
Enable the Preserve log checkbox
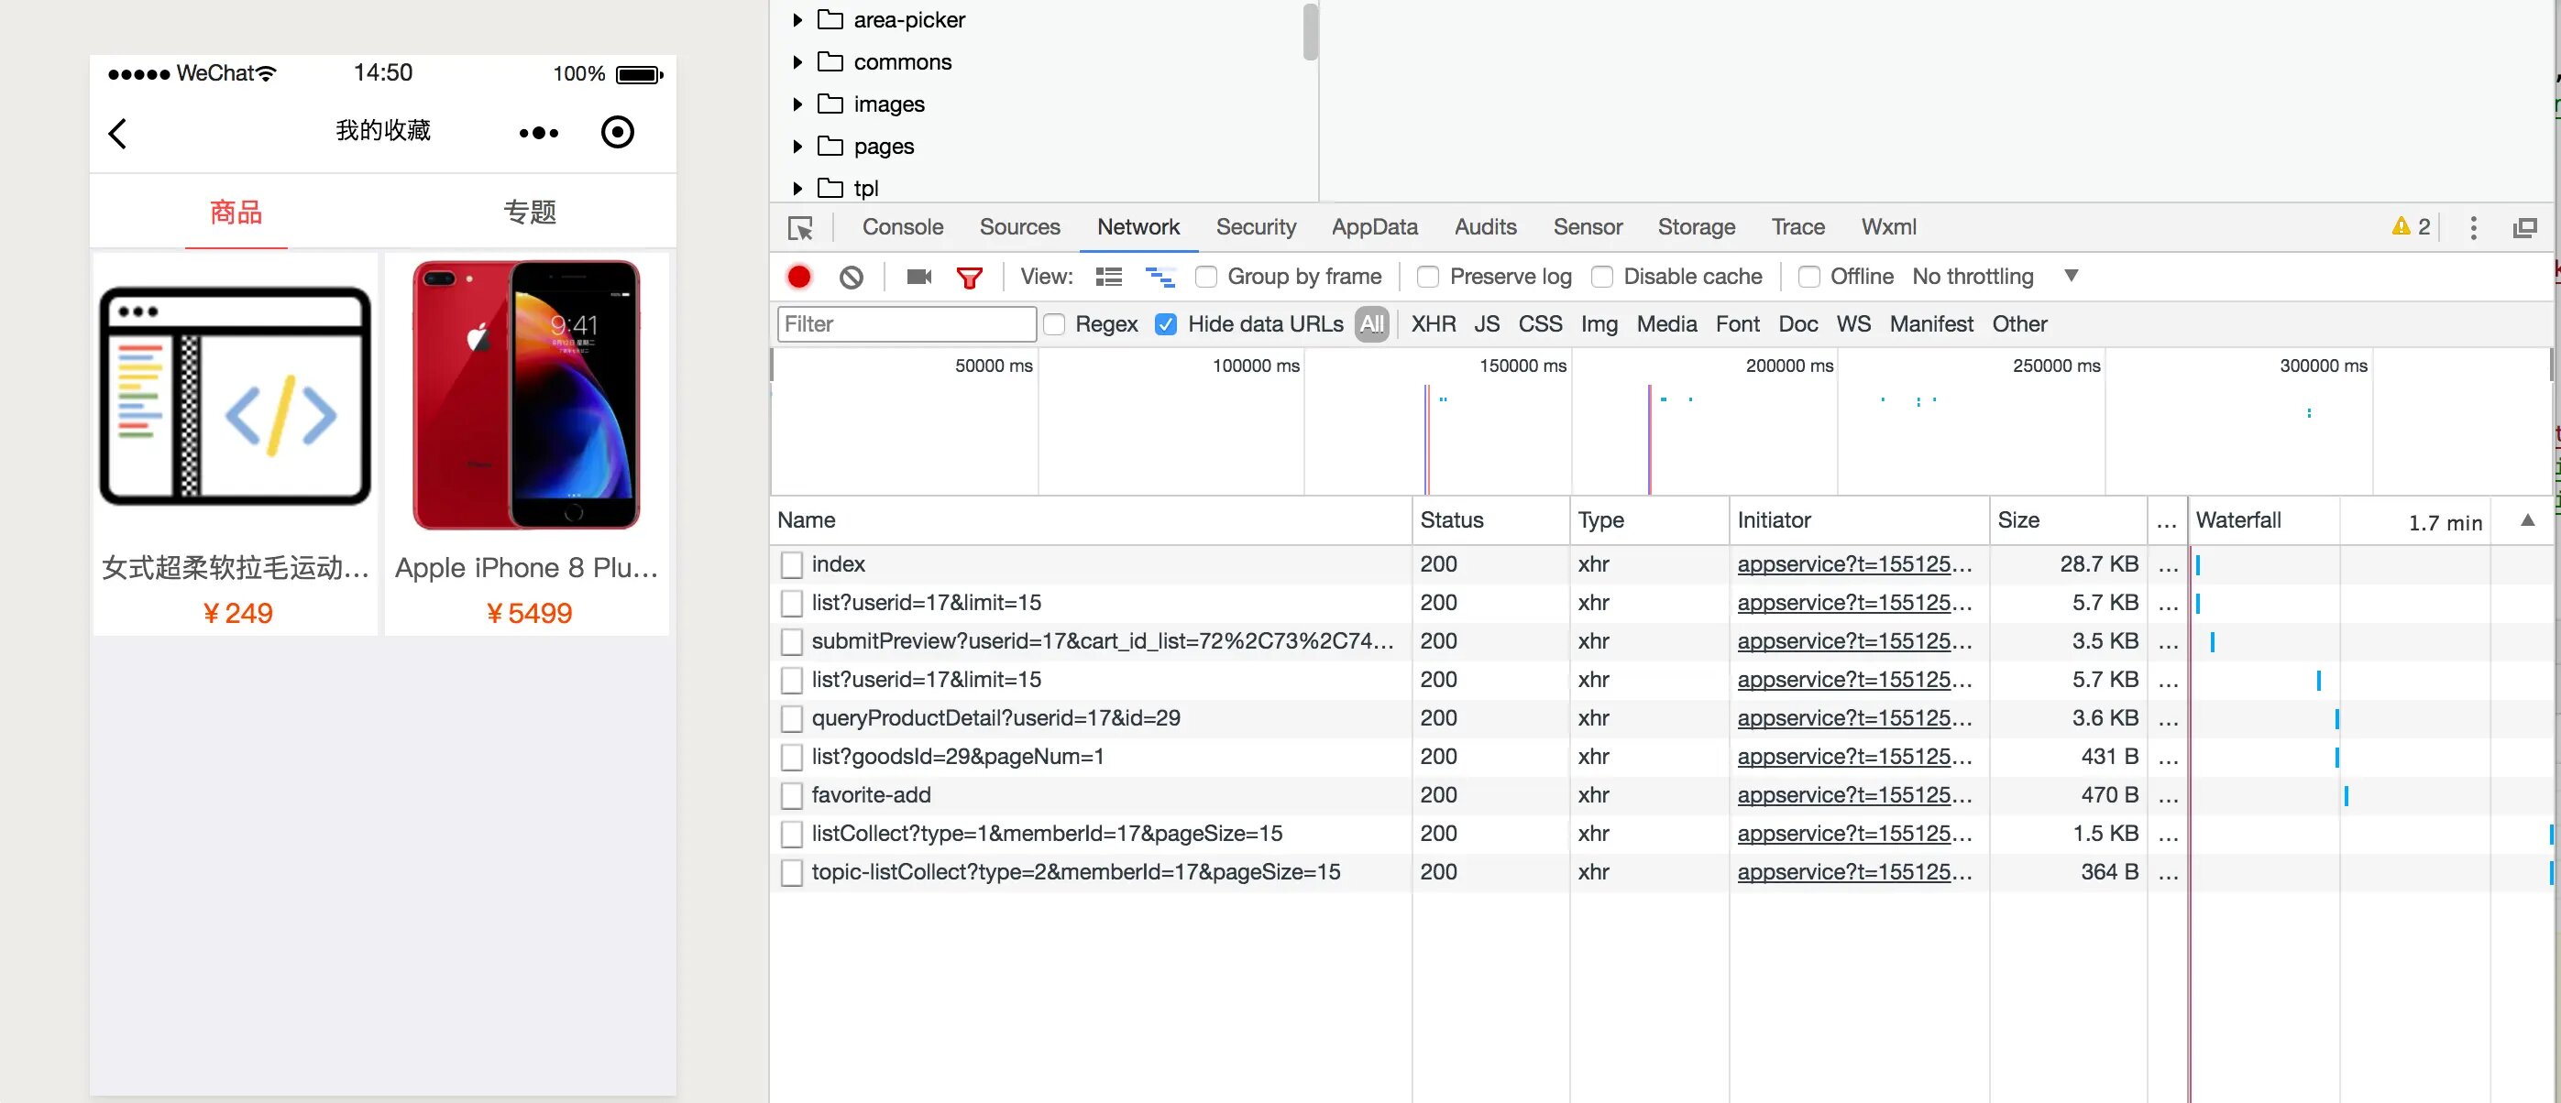pyautogui.click(x=1428, y=277)
